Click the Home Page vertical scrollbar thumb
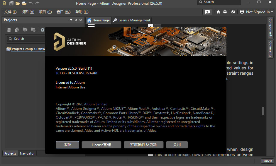 coord(263,111)
